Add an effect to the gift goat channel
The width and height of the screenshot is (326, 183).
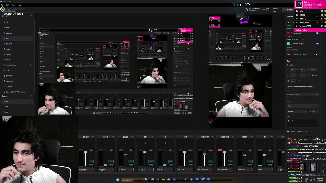point(86,143)
